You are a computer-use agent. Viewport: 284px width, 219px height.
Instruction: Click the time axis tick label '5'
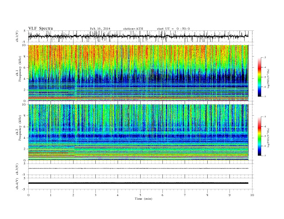[x=140, y=195]
